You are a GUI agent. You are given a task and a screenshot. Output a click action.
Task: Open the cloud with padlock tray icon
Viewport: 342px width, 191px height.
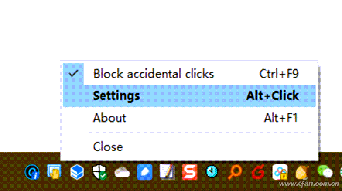pyautogui.click(x=280, y=172)
